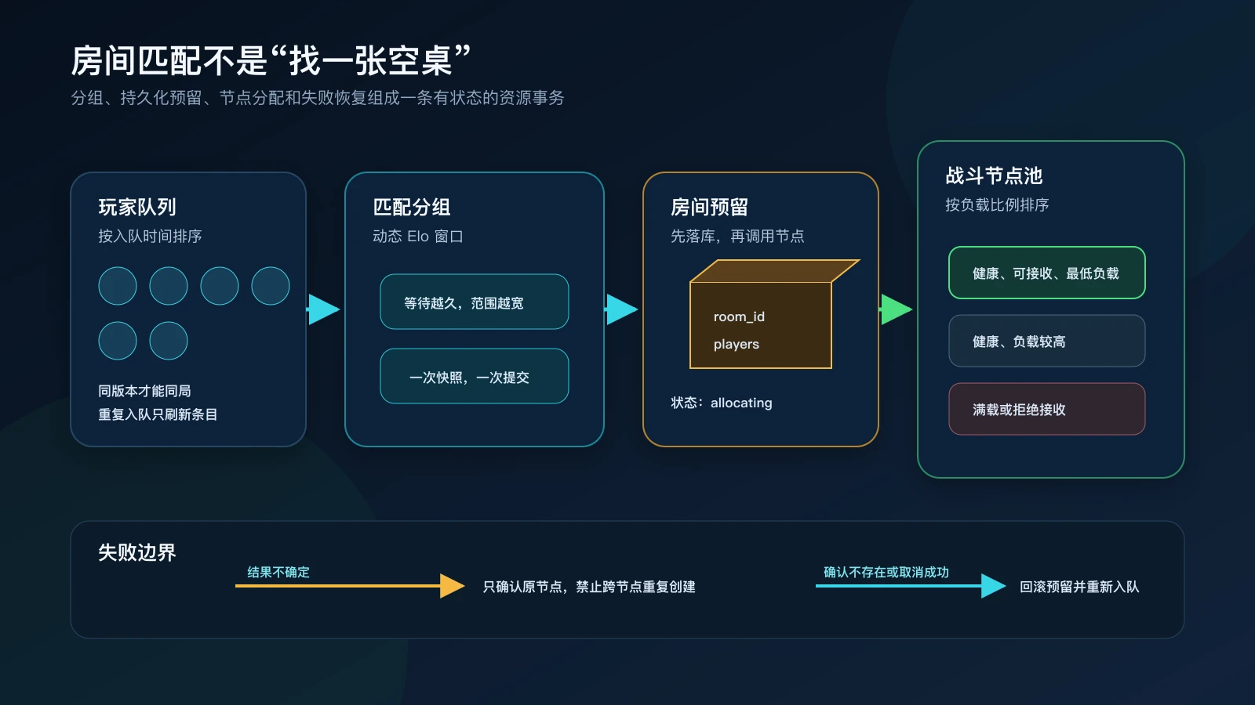Click the 确认不存在或取消成功 label

point(886,572)
